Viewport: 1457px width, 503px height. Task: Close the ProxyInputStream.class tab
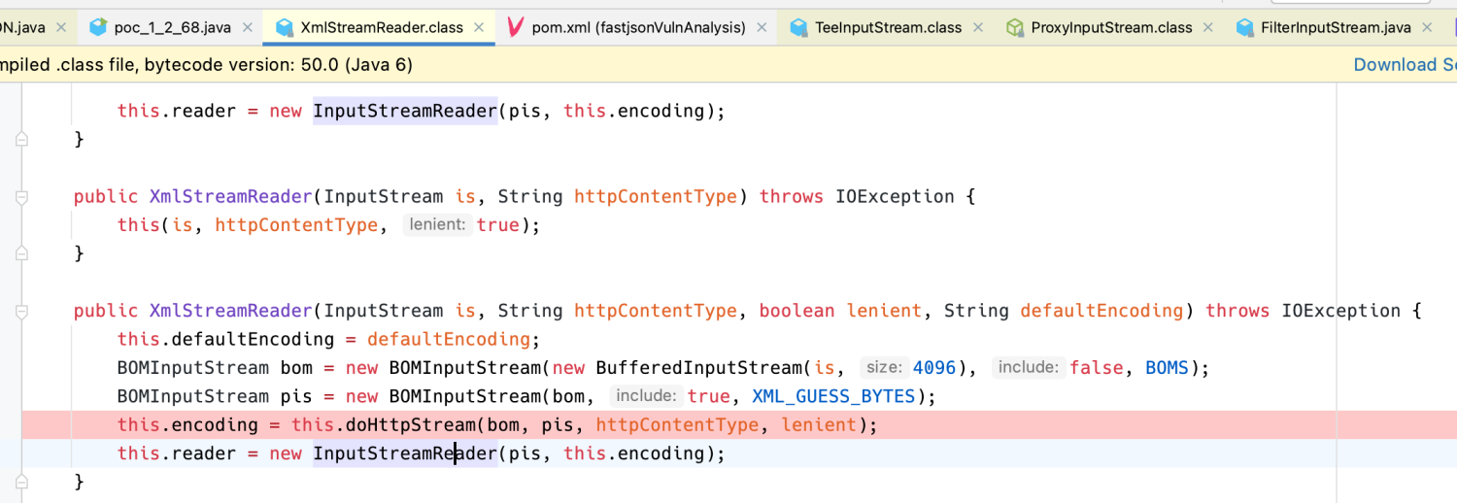pos(1208,27)
